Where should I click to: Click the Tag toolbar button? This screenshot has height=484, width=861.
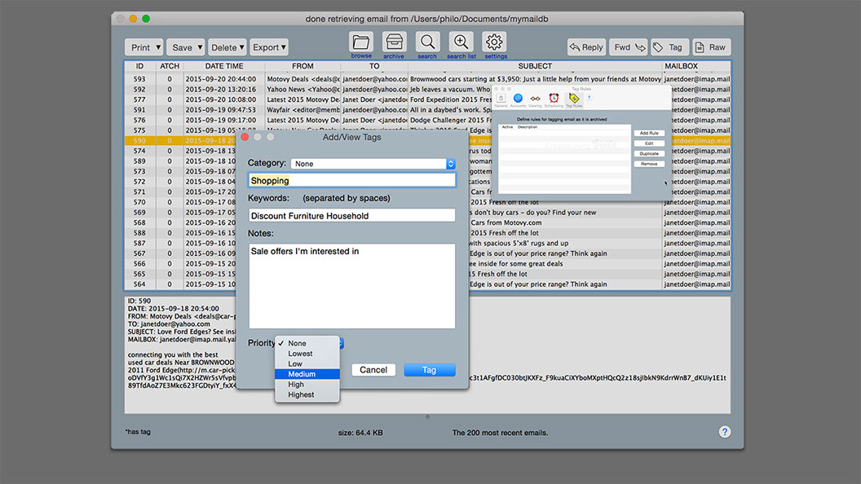click(x=670, y=47)
